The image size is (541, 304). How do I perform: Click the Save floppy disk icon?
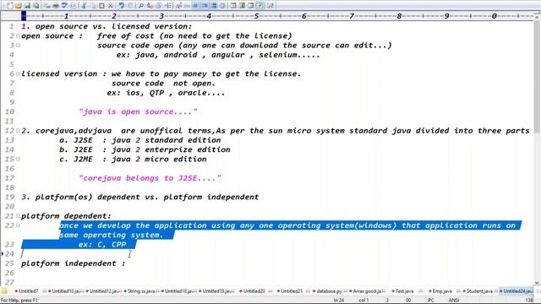click(x=27, y=6)
